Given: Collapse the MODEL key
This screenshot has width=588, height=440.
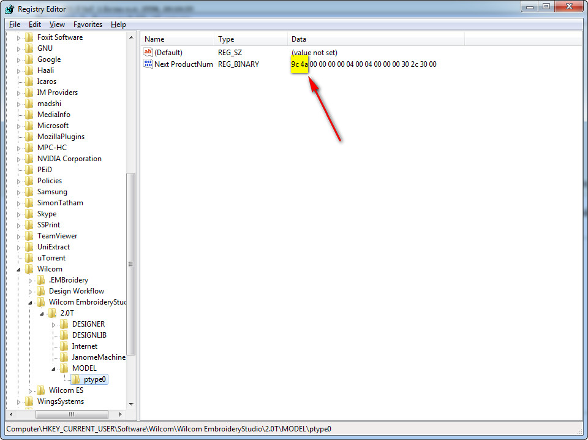Looking at the screenshot, I should point(53,369).
